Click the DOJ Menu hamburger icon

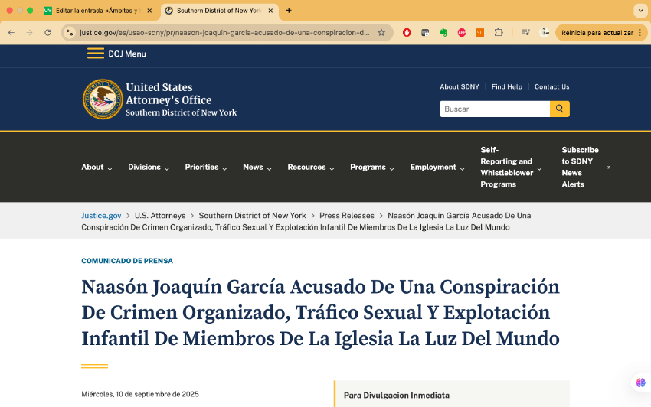tap(96, 54)
